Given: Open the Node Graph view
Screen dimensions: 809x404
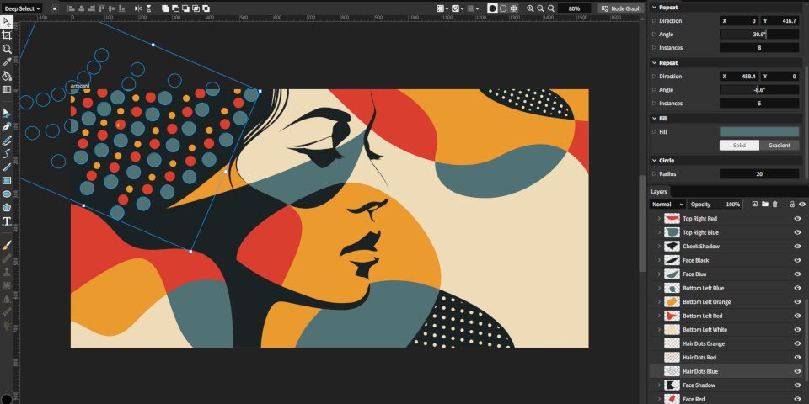Looking at the screenshot, I should 621,8.
